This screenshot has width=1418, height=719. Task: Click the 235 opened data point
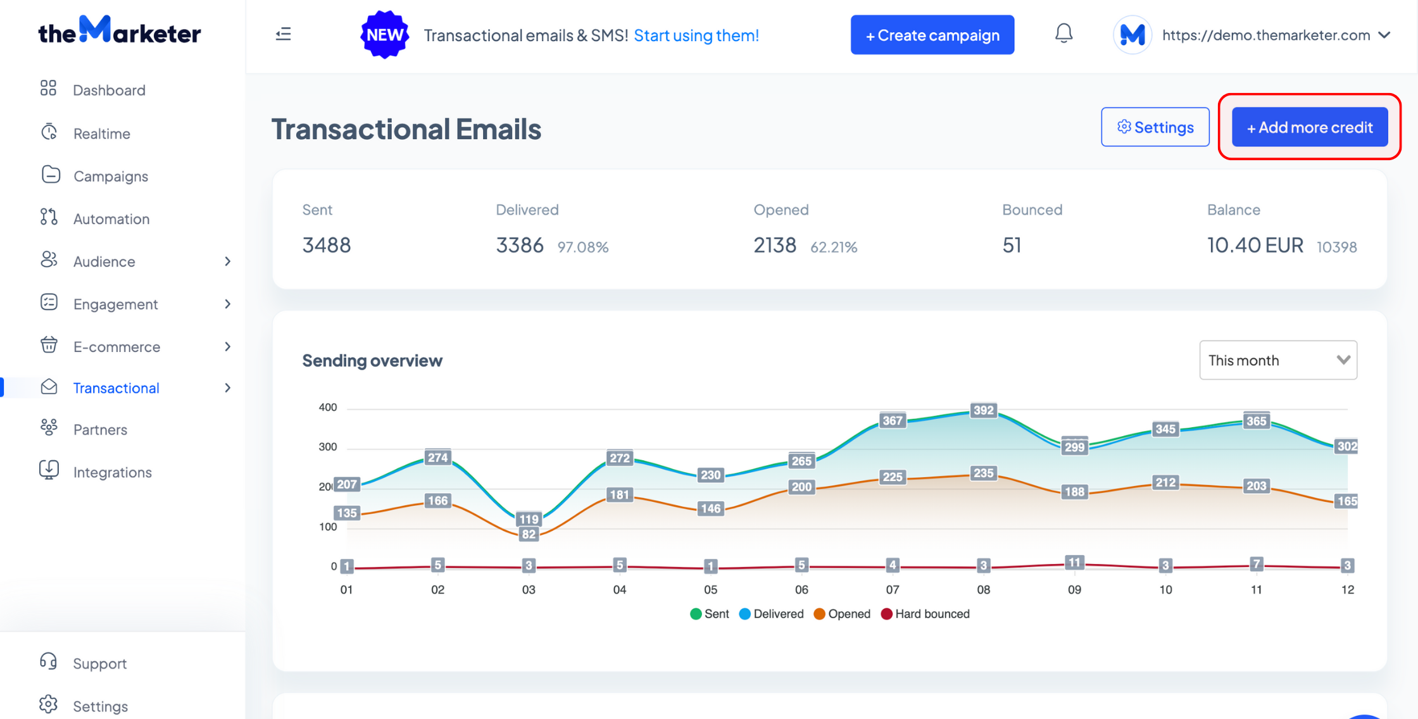[983, 473]
